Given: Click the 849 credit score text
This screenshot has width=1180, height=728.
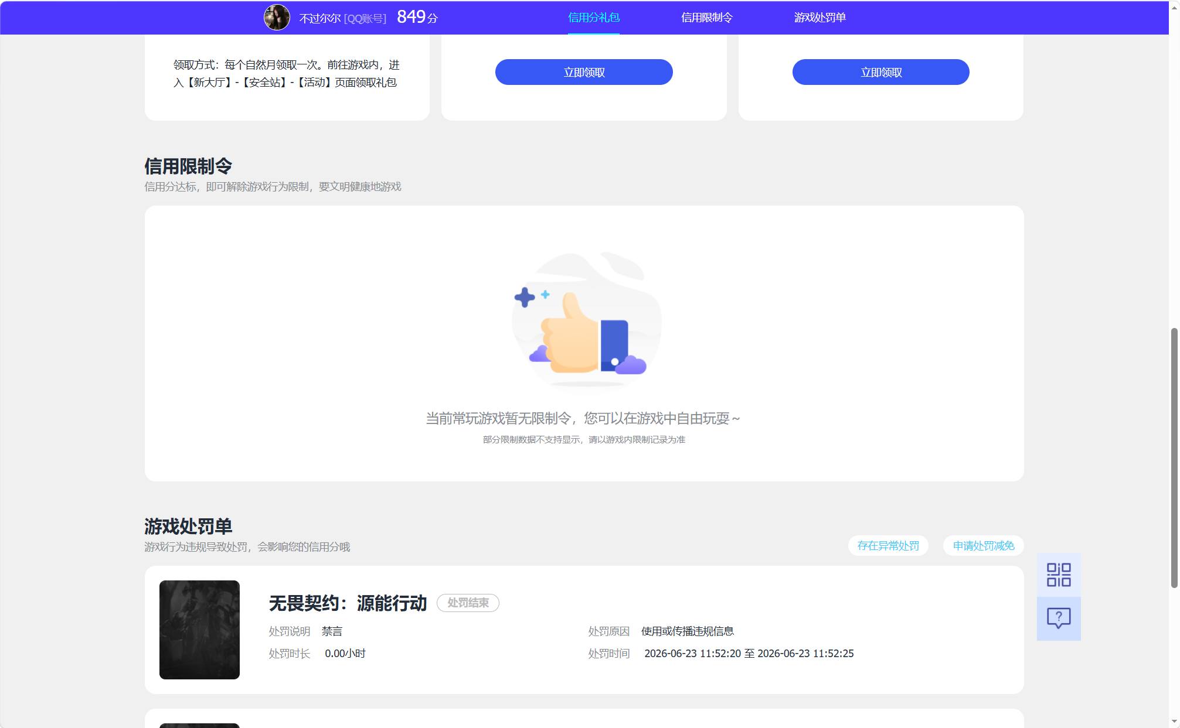Looking at the screenshot, I should pos(417,17).
